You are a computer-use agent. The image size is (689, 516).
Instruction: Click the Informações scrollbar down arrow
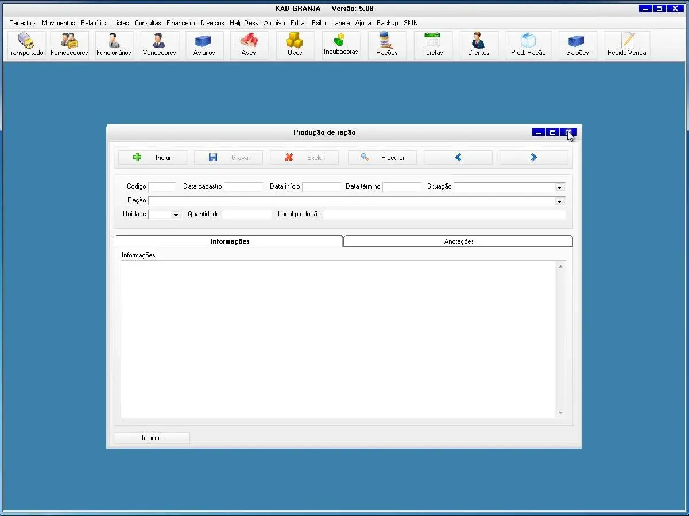tap(560, 413)
